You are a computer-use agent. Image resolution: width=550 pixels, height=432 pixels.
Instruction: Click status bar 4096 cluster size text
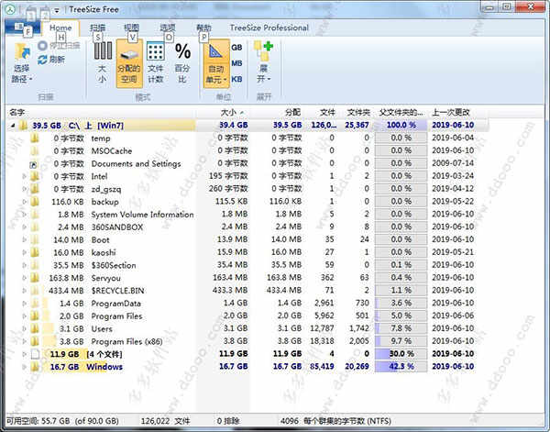pos(335,420)
